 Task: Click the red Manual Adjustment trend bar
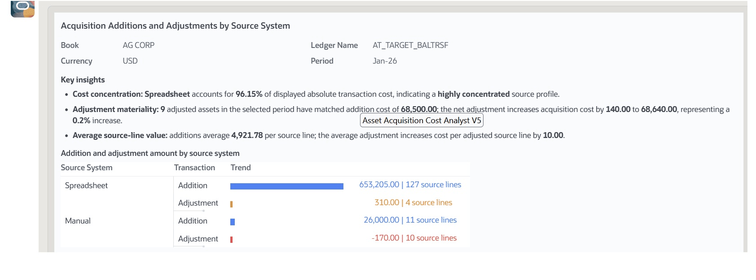(x=231, y=240)
